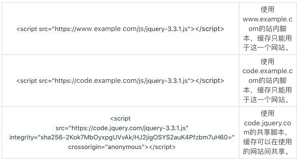Viewport: 299px width, 162px height.
Task: Click "缓存可以在使用" text in third row
Action: pyautogui.click(x=267, y=142)
